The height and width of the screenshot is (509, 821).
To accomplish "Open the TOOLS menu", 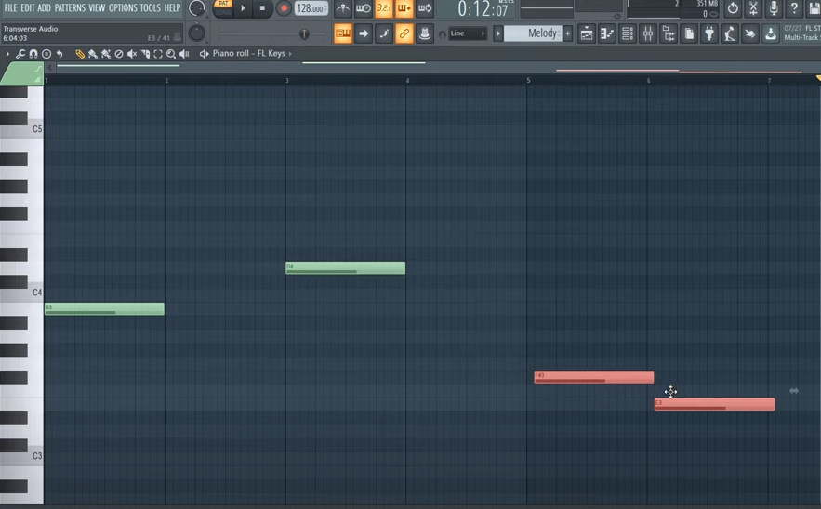I will pyautogui.click(x=151, y=7).
